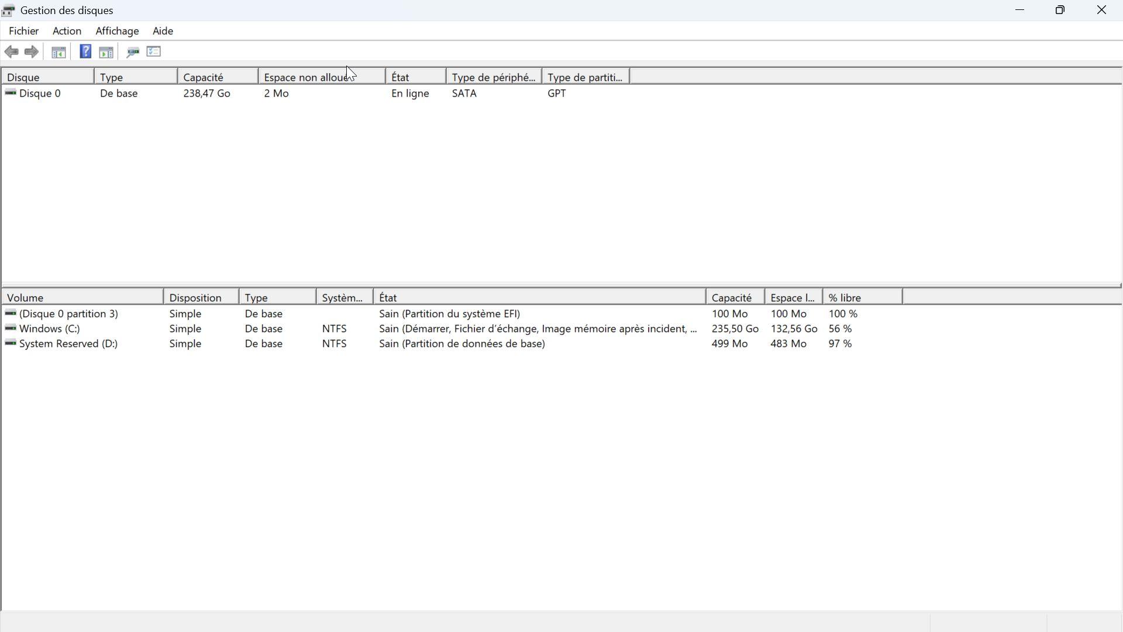Select the Windows (C:) volume

(x=49, y=329)
